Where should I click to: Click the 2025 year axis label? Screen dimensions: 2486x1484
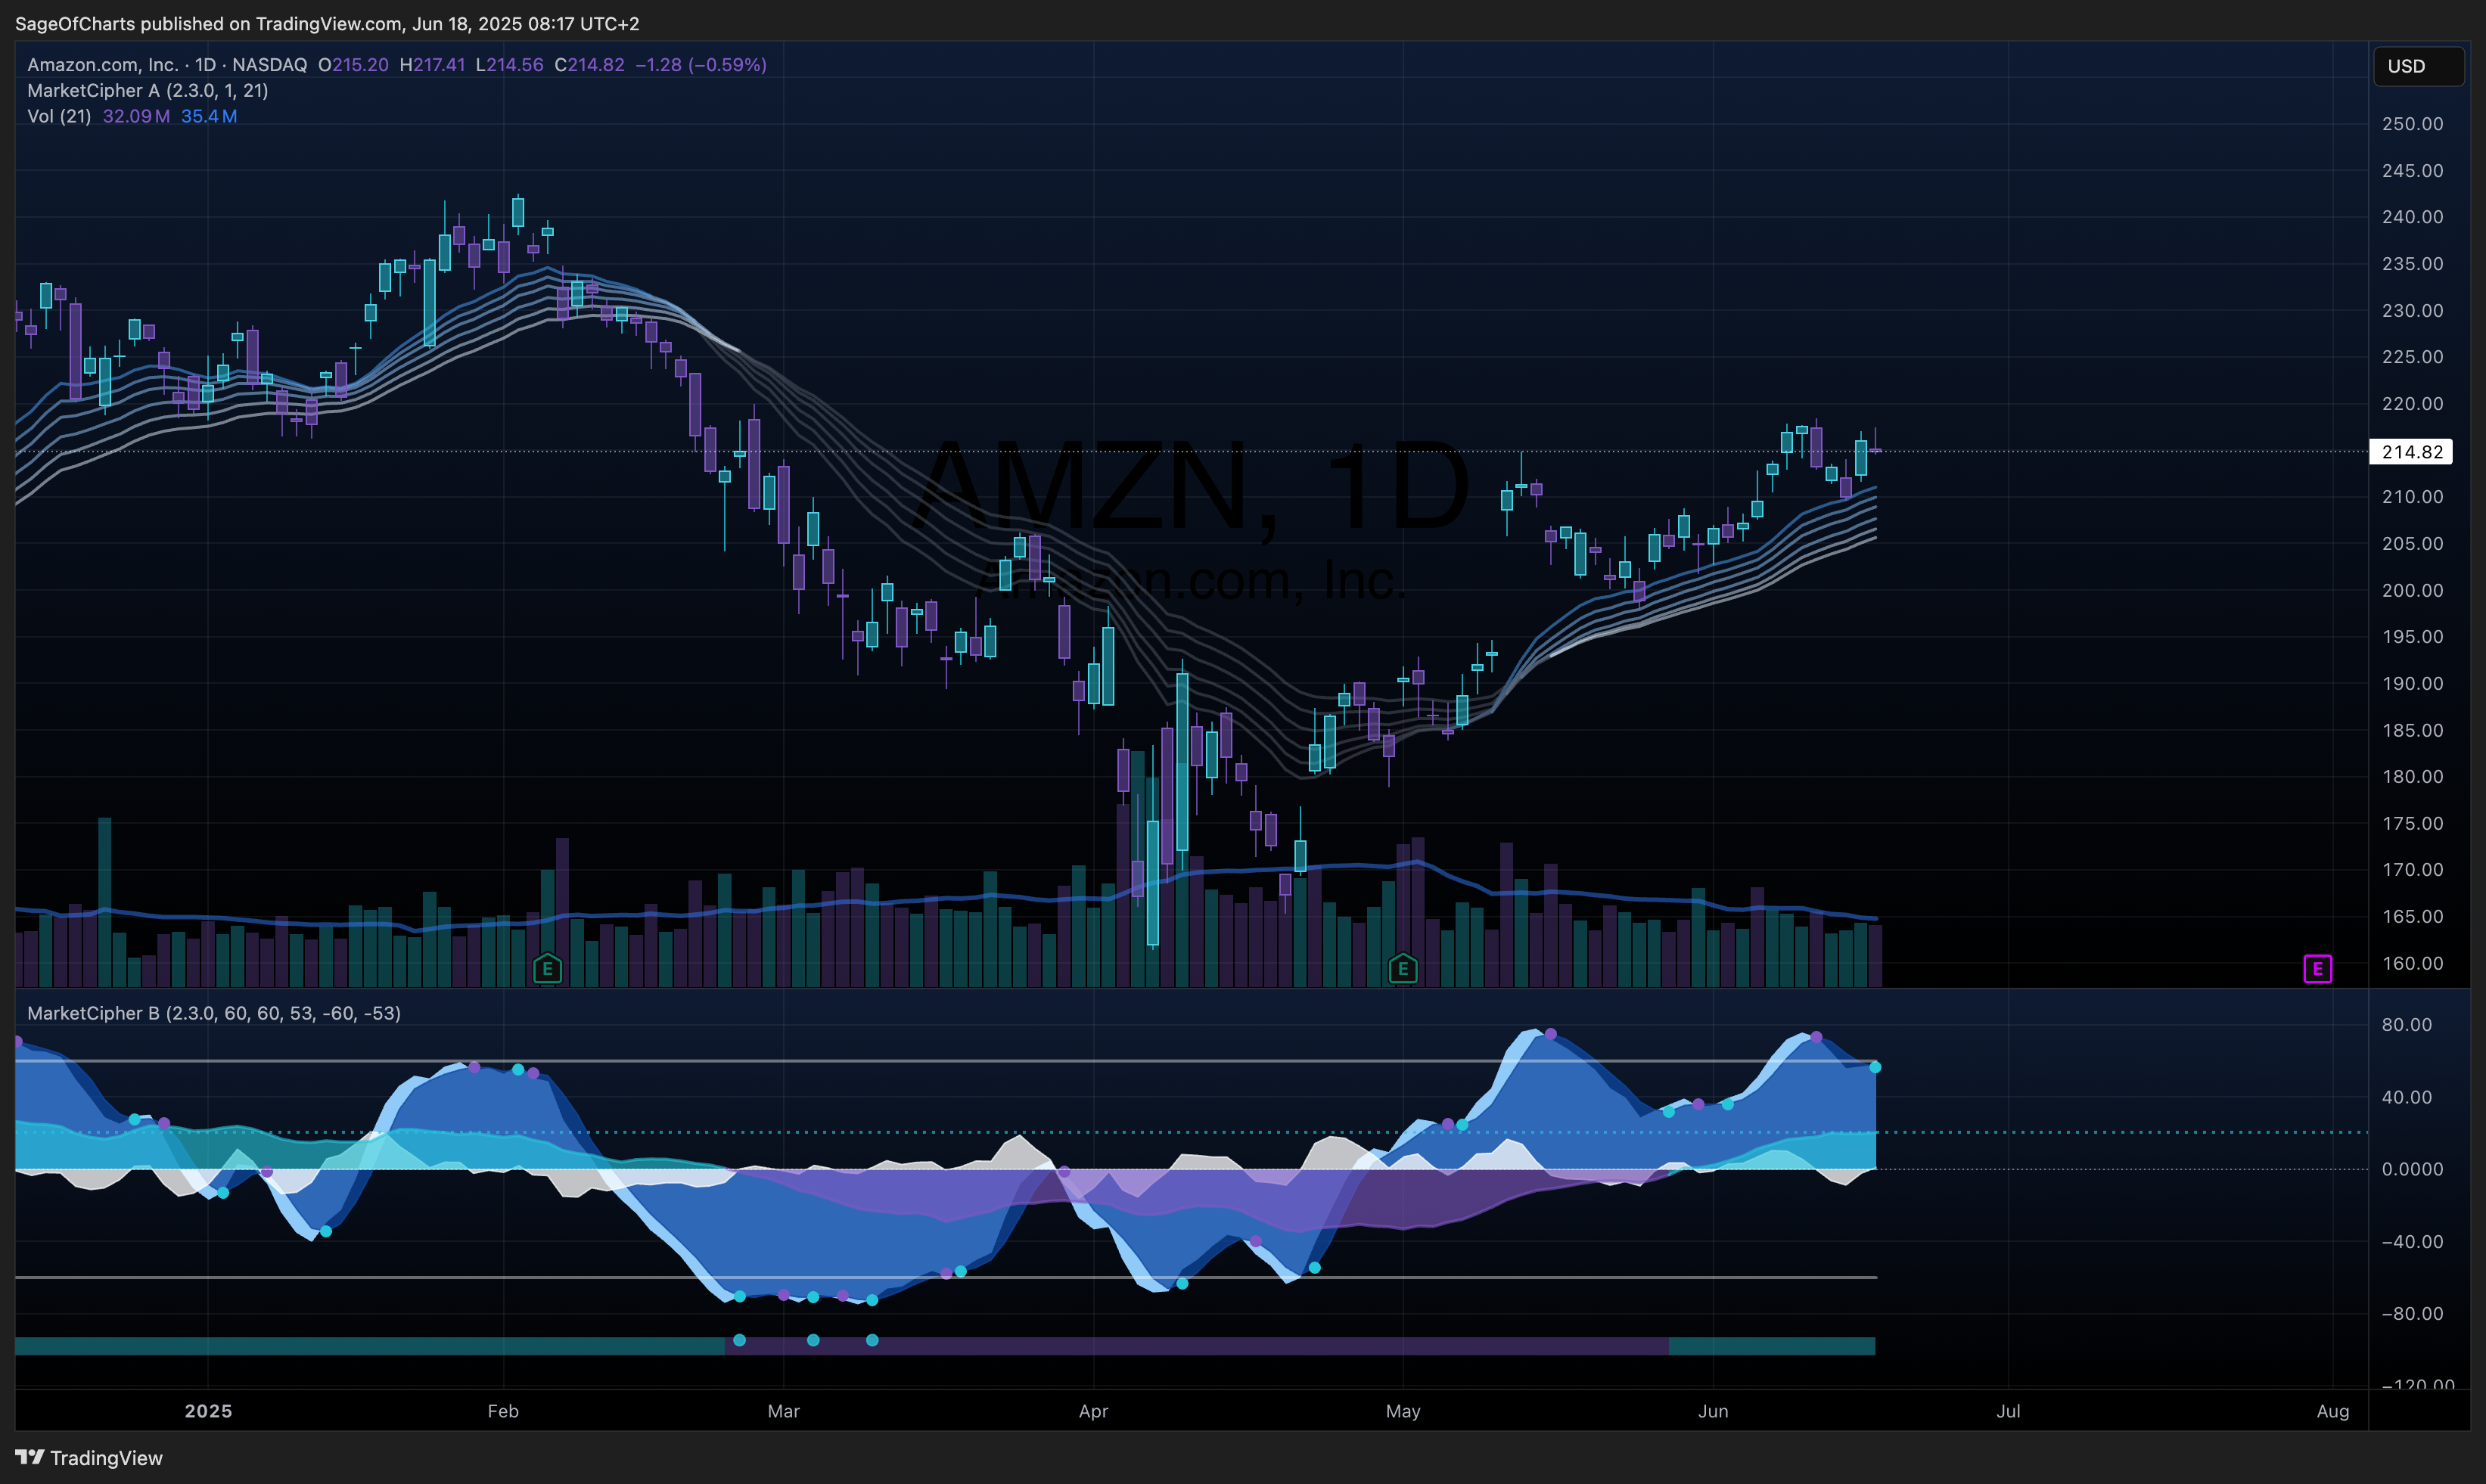(208, 1411)
